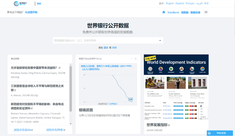The height and width of the screenshot is (136, 235).
Task: Click the red doors building thumbnail
Action: tap(198, 83)
